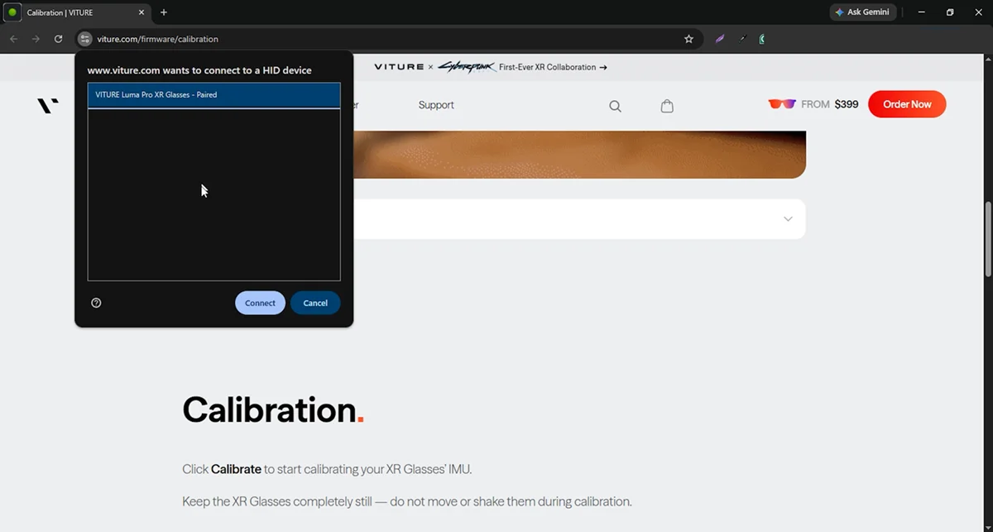Click the address bar URL field
Image resolution: width=993 pixels, height=532 pixels.
tap(372, 39)
